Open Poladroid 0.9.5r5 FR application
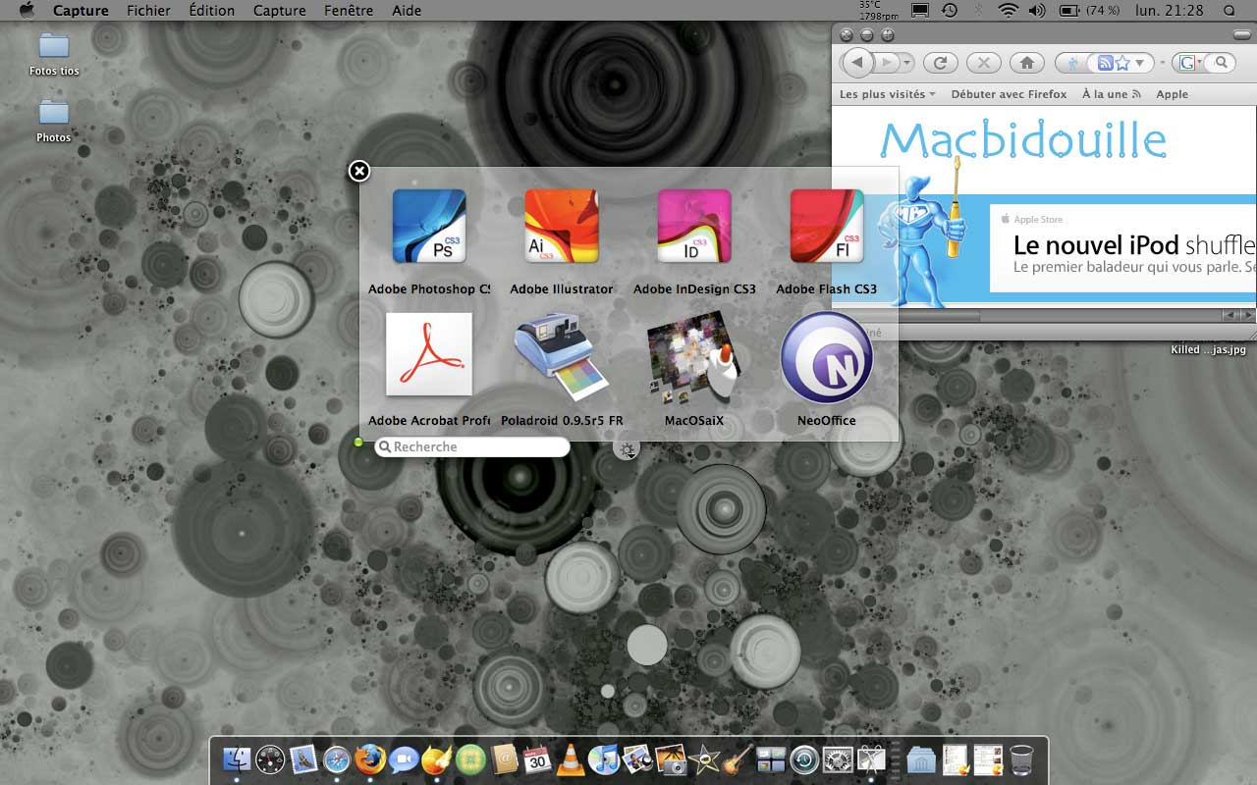Viewport: 1257px width, 785px height. tap(562, 357)
